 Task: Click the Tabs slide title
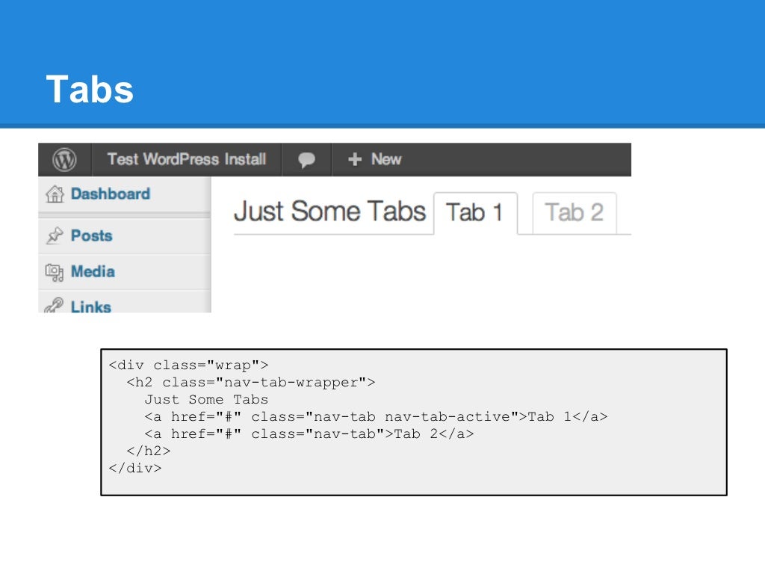[90, 89]
